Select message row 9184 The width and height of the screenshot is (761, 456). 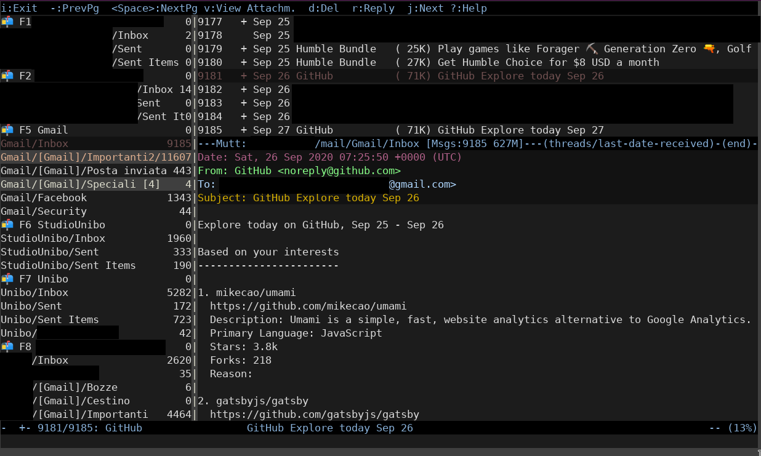pos(478,117)
